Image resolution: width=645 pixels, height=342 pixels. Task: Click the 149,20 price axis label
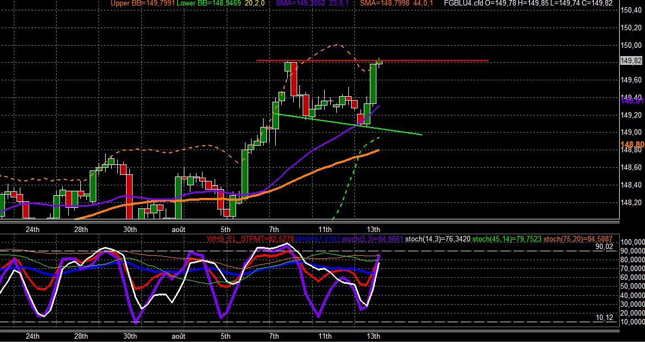[632, 115]
